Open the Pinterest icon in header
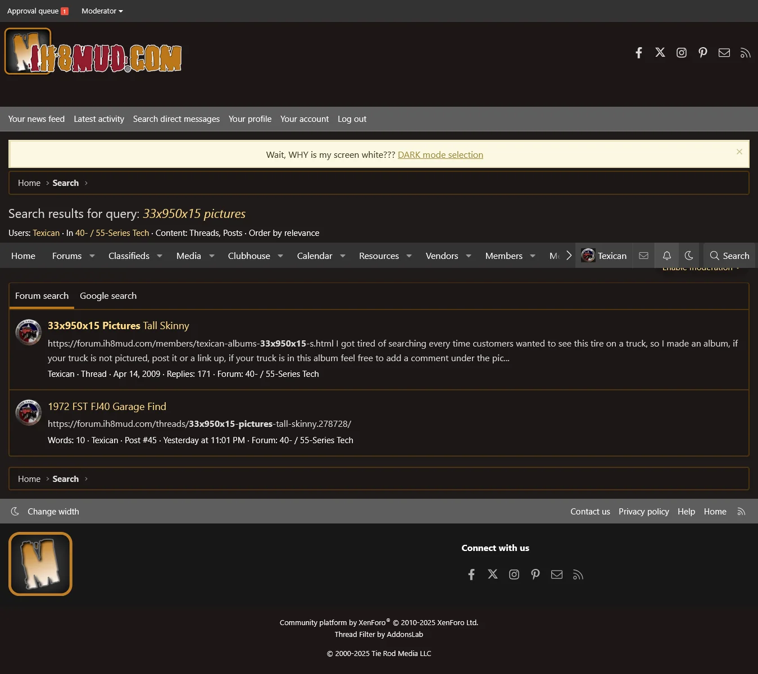This screenshot has height=674, width=758. click(702, 53)
